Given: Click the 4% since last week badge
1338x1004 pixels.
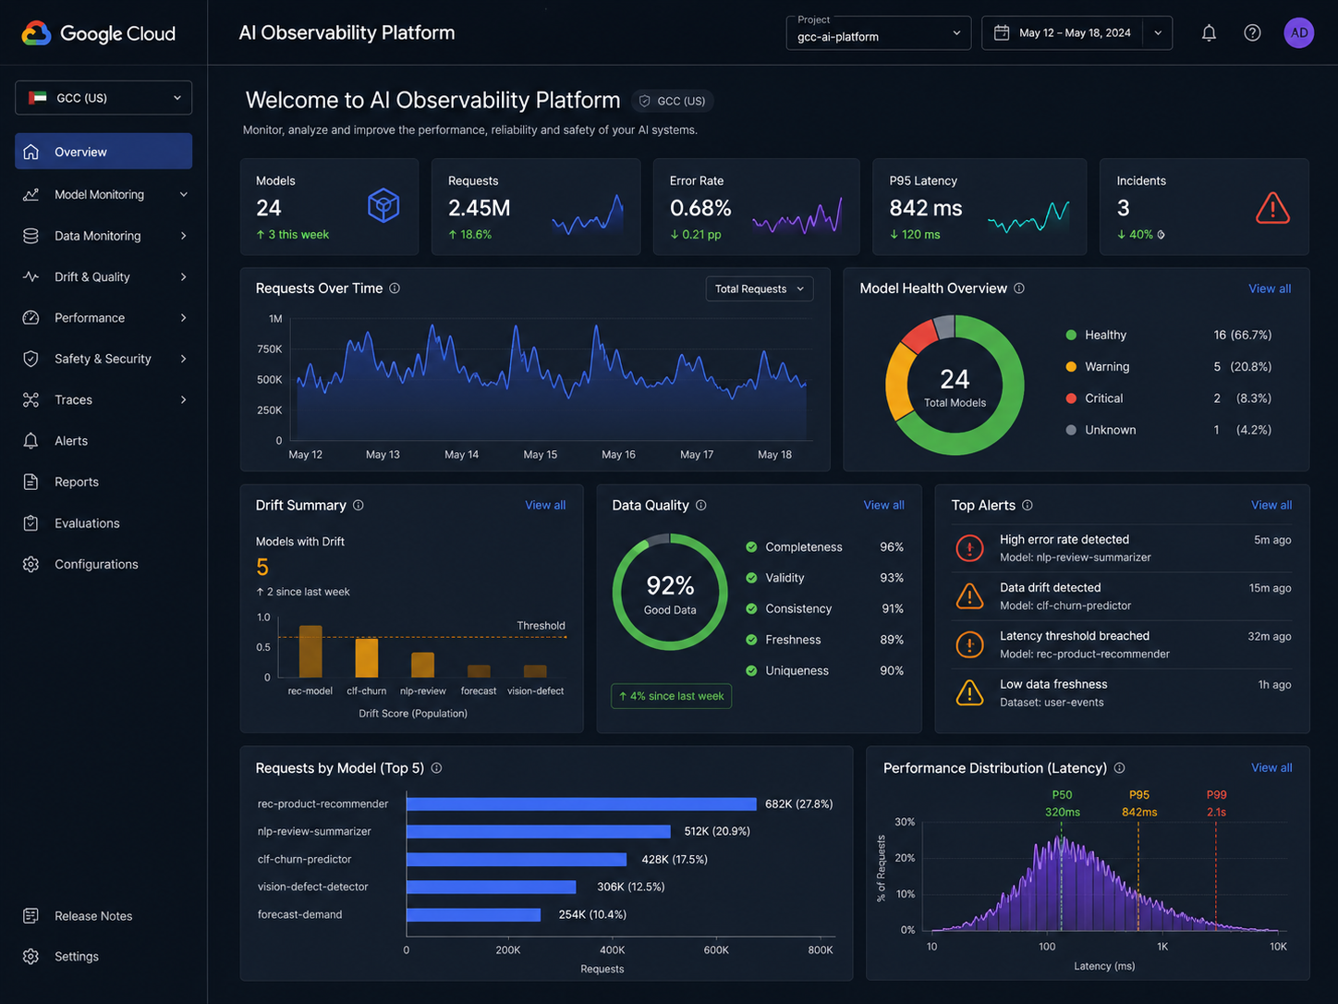Looking at the screenshot, I should point(671,696).
